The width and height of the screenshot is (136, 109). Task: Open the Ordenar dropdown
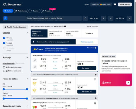point(90,34)
